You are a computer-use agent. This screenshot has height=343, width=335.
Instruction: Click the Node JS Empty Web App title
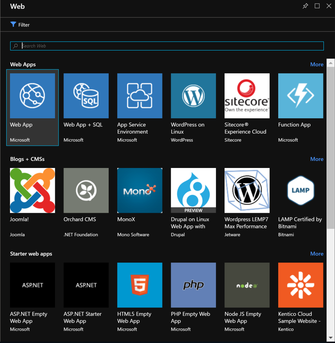coord(243,318)
